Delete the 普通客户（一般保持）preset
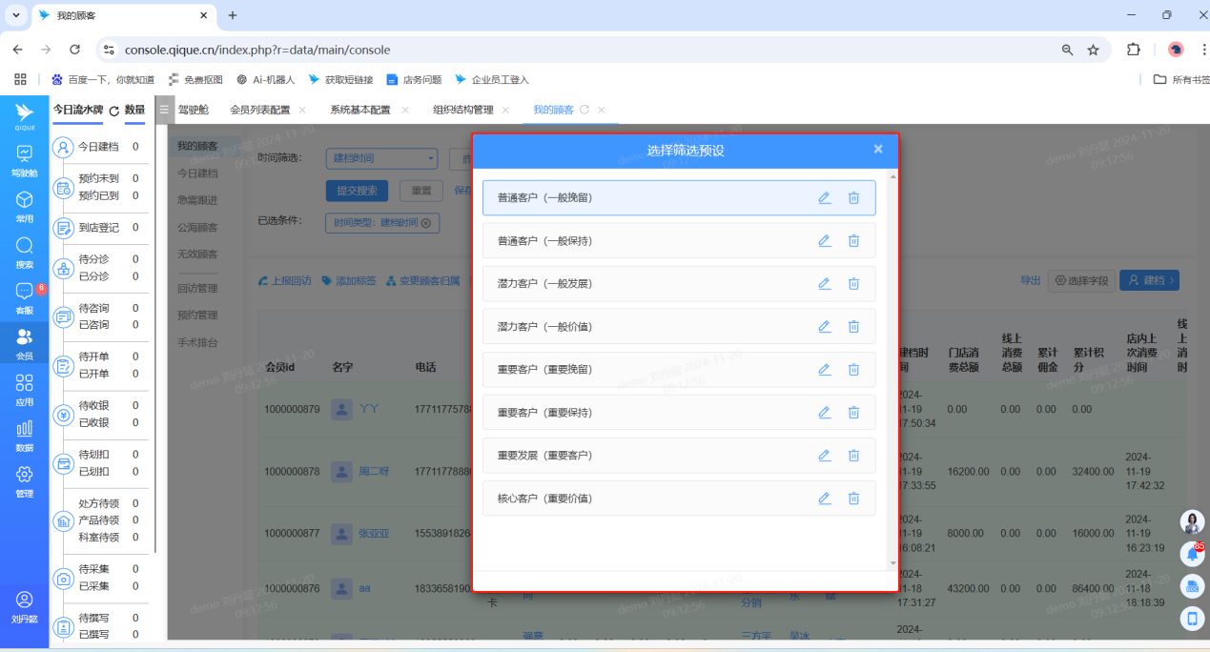1210x652 pixels. coord(853,241)
